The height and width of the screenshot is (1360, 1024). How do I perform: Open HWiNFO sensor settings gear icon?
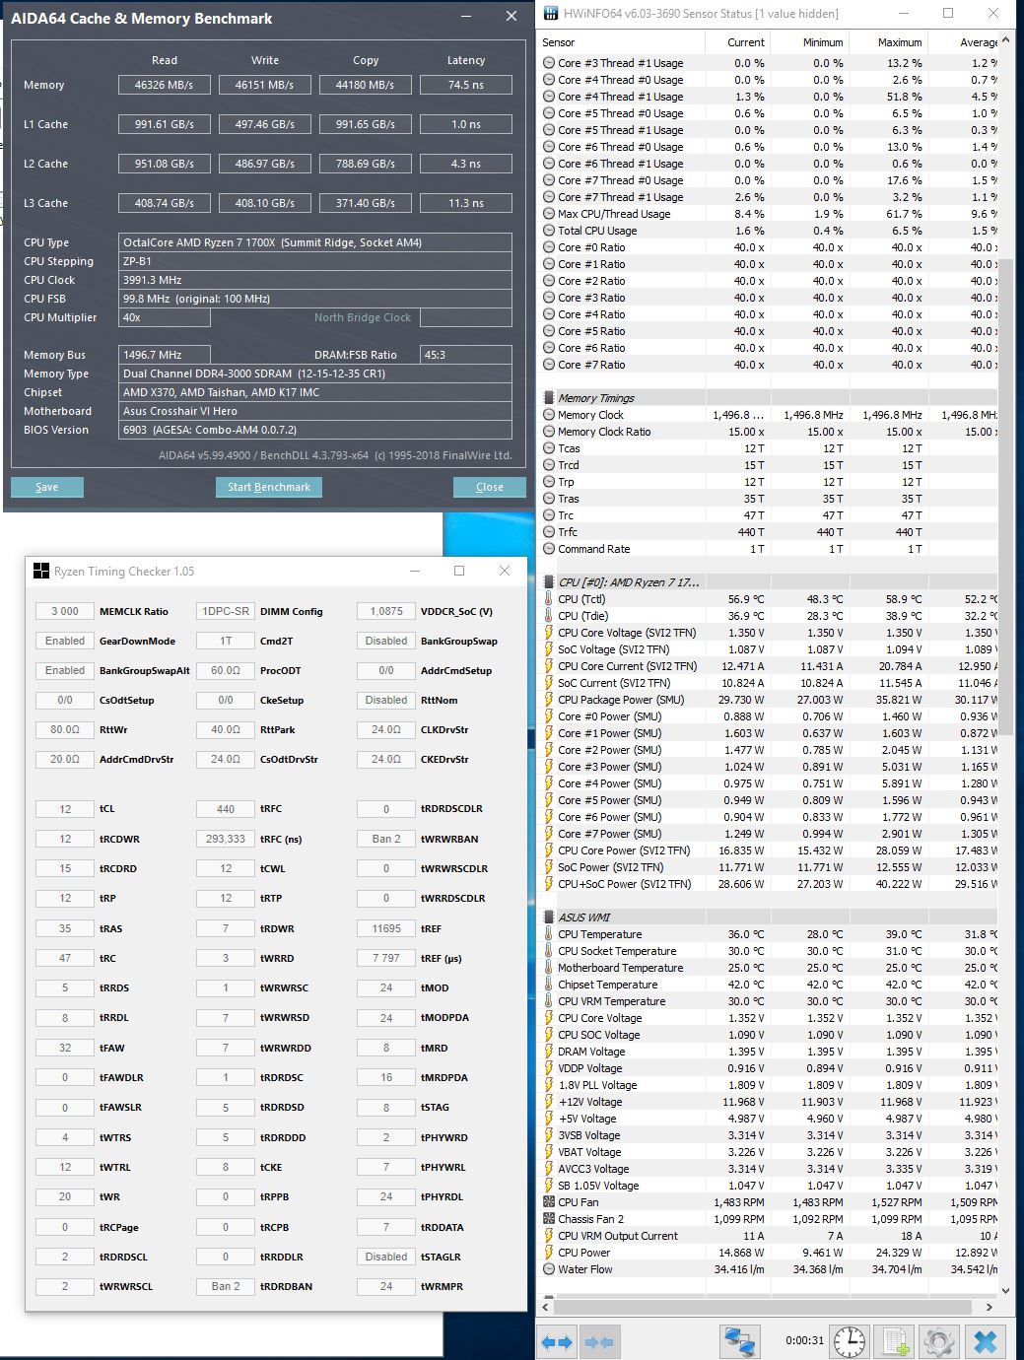tap(939, 1341)
